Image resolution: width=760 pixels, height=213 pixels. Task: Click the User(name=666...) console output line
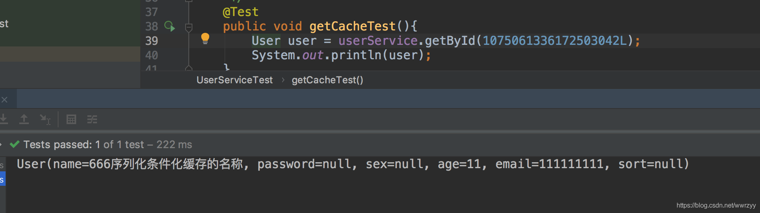pyautogui.click(x=353, y=164)
